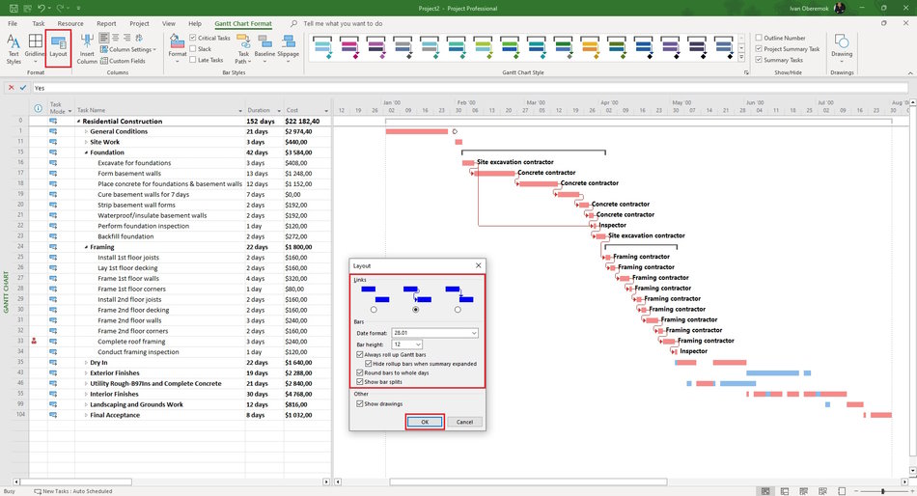Uncheck Show bar splits
The height and width of the screenshot is (496, 917).
click(x=360, y=382)
